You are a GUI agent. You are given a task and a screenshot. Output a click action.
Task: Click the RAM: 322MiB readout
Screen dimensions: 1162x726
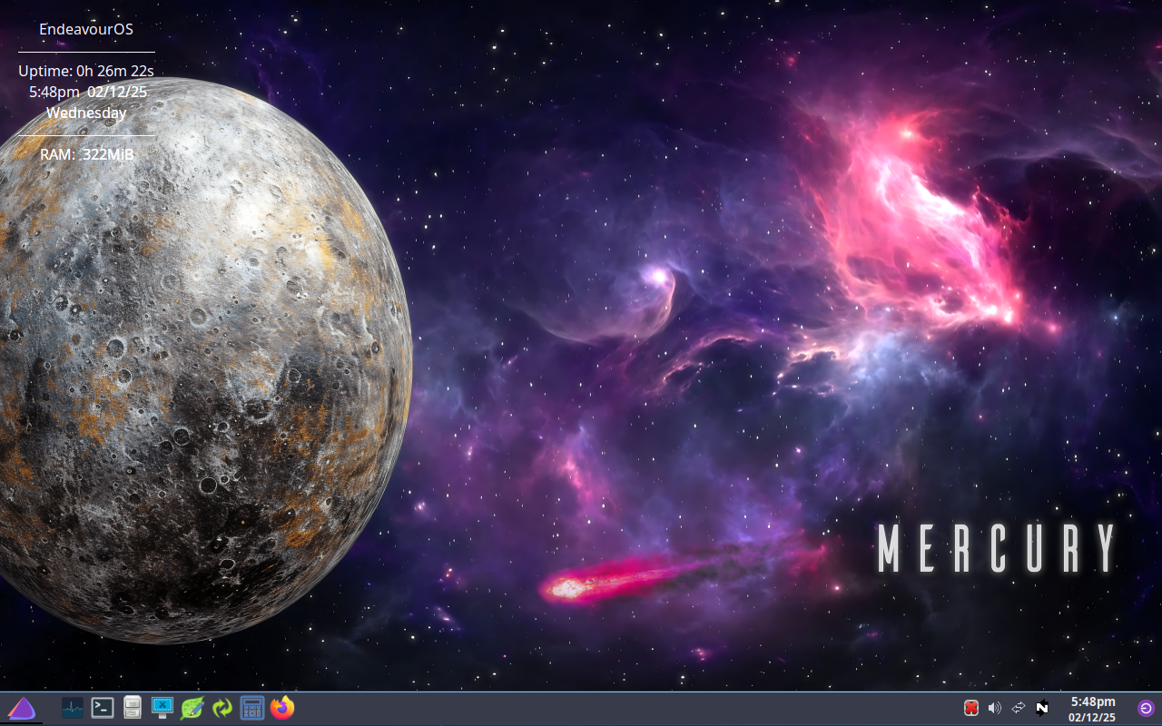[86, 154]
